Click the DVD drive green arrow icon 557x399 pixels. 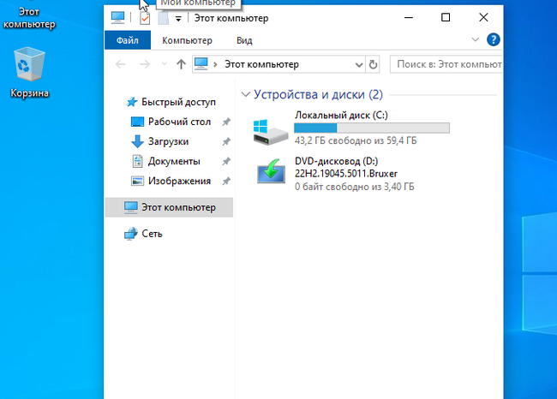point(271,171)
